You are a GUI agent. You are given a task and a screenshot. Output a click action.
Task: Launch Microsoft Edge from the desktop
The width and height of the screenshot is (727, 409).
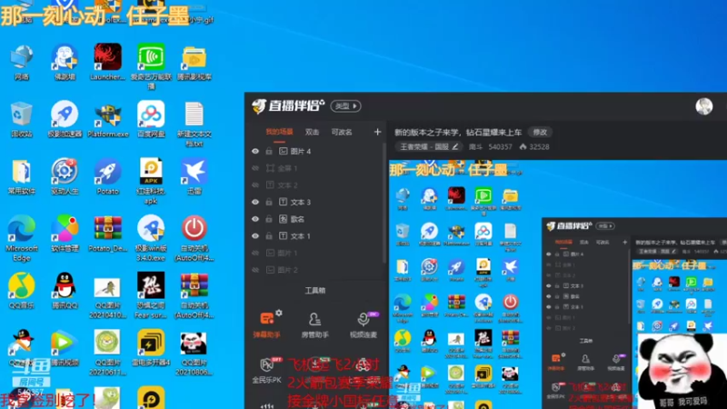tap(21, 238)
